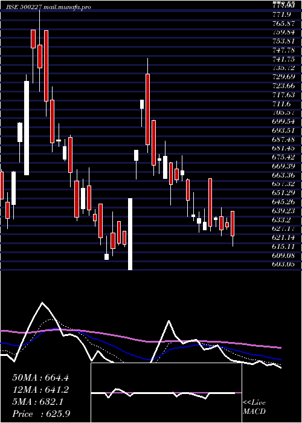
Task: Click the last red candle at right edge
Action: pyautogui.click(x=233, y=224)
